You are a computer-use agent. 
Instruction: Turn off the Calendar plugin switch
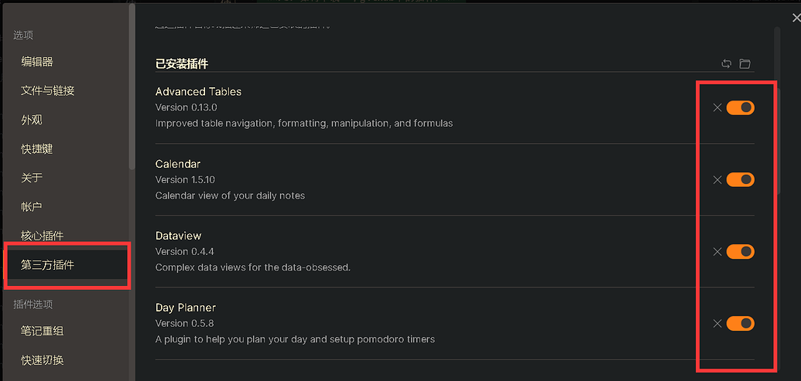(740, 179)
